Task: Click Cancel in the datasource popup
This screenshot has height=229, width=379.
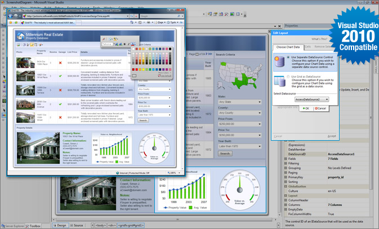Action: (x=320, y=109)
